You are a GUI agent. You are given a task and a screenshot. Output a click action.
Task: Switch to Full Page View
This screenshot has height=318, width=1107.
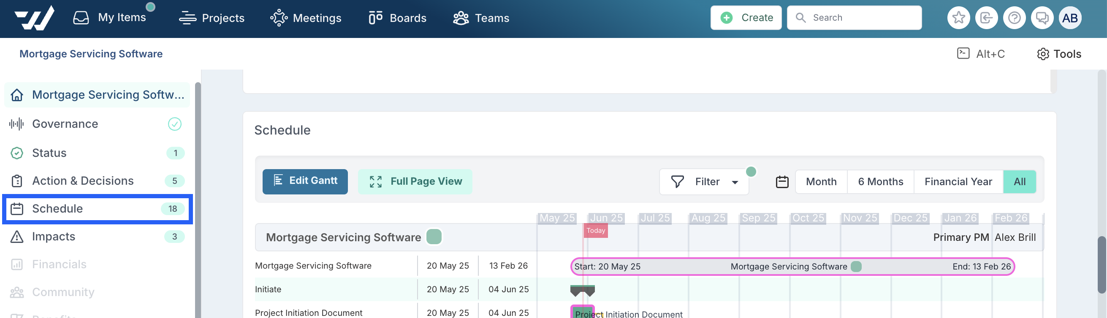pyautogui.click(x=415, y=181)
